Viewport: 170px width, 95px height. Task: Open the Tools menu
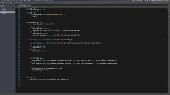point(44,1)
